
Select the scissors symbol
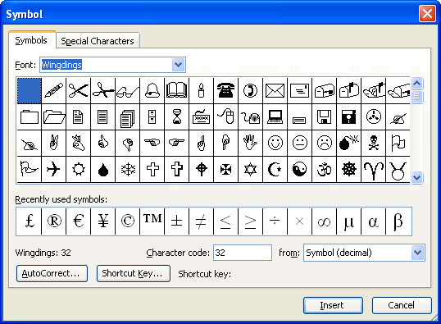[78, 91]
